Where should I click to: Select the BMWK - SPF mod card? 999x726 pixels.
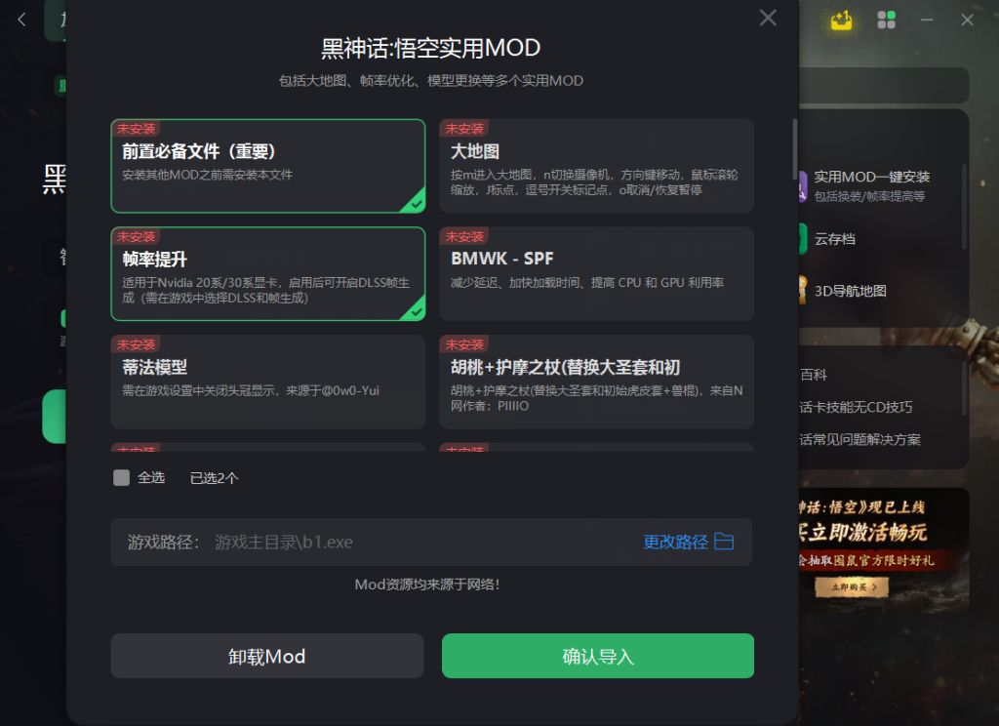(x=596, y=273)
